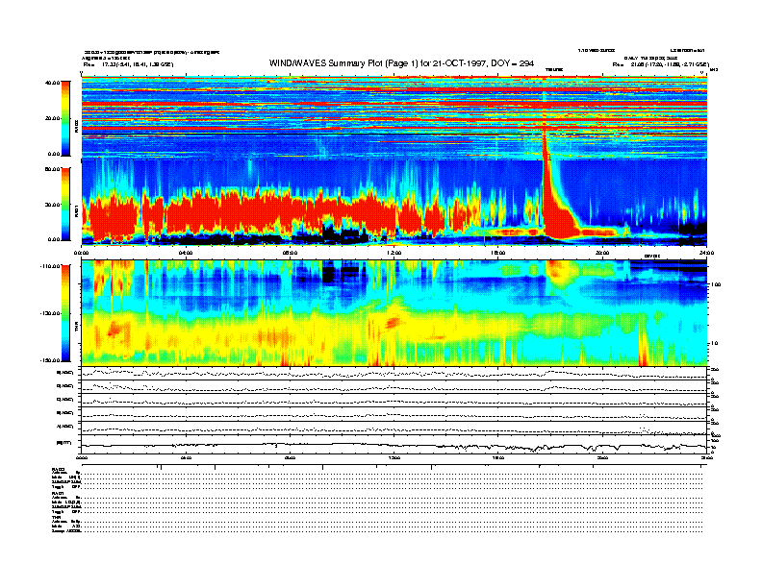Click the 04:00 tick label under RAD1 spectrogram
This screenshot has height=588, width=762.
point(186,253)
